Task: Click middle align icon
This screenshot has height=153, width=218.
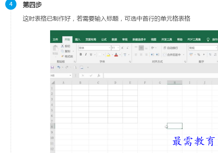Action: pos(141,48)
